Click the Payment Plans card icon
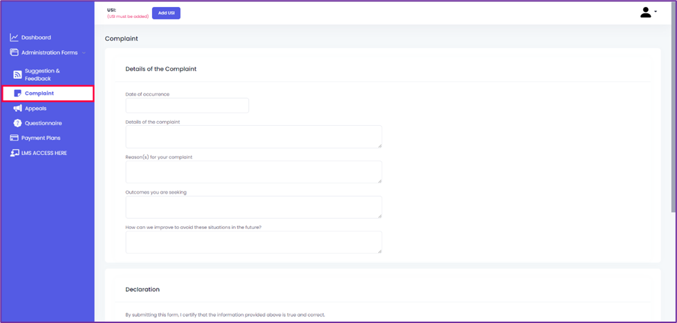The width and height of the screenshot is (677, 323). [x=14, y=138]
